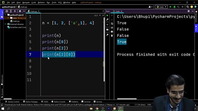Close the main.py editor tab
Image resolution: width=198 pixels, height=111 pixels.
[39, 11]
